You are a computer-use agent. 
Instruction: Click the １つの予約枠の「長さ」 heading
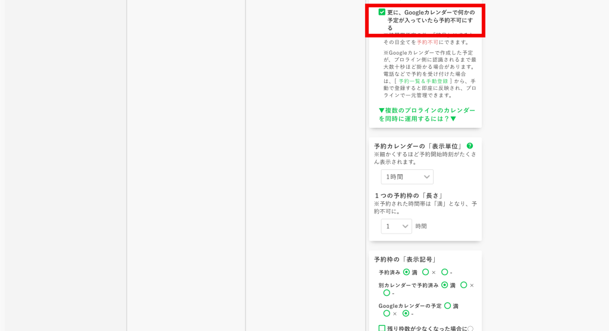click(x=409, y=196)
